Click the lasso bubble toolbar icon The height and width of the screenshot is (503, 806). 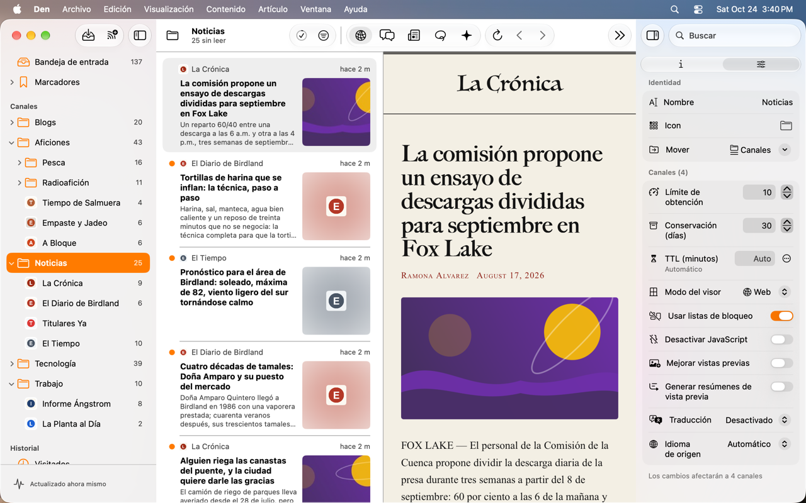click(440, 36)
